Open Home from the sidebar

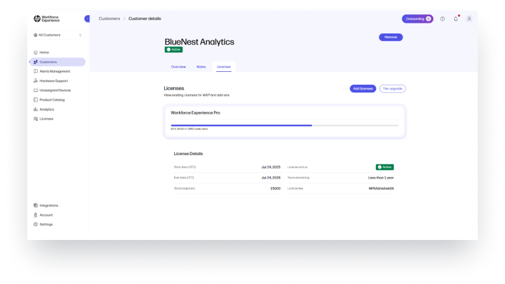(44, 52)
